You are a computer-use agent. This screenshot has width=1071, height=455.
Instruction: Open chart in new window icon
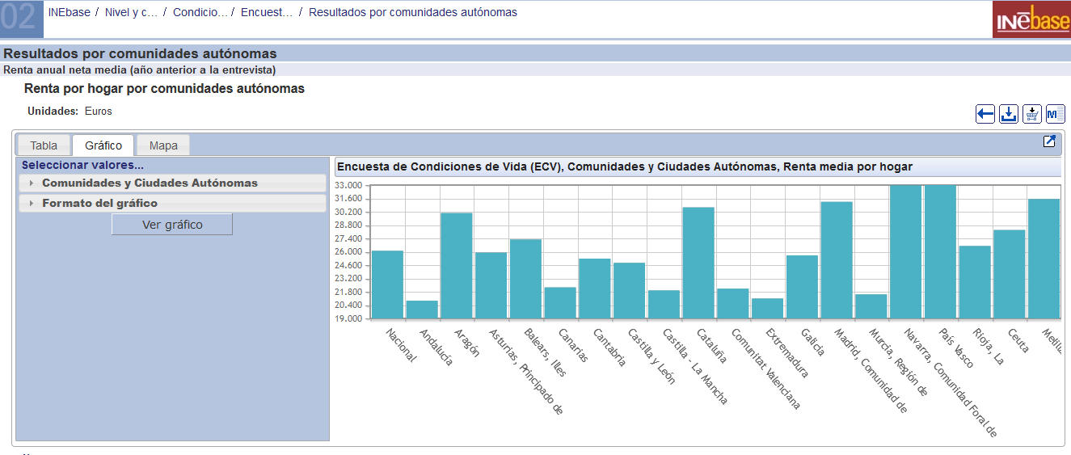[x=1049, y=141]
